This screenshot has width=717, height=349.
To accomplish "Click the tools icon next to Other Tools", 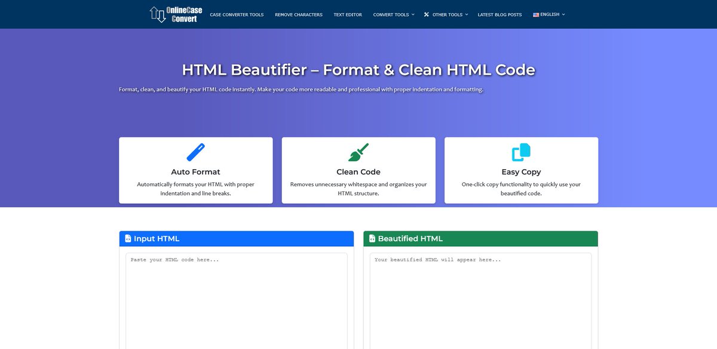I will click(x=427, y=14).
